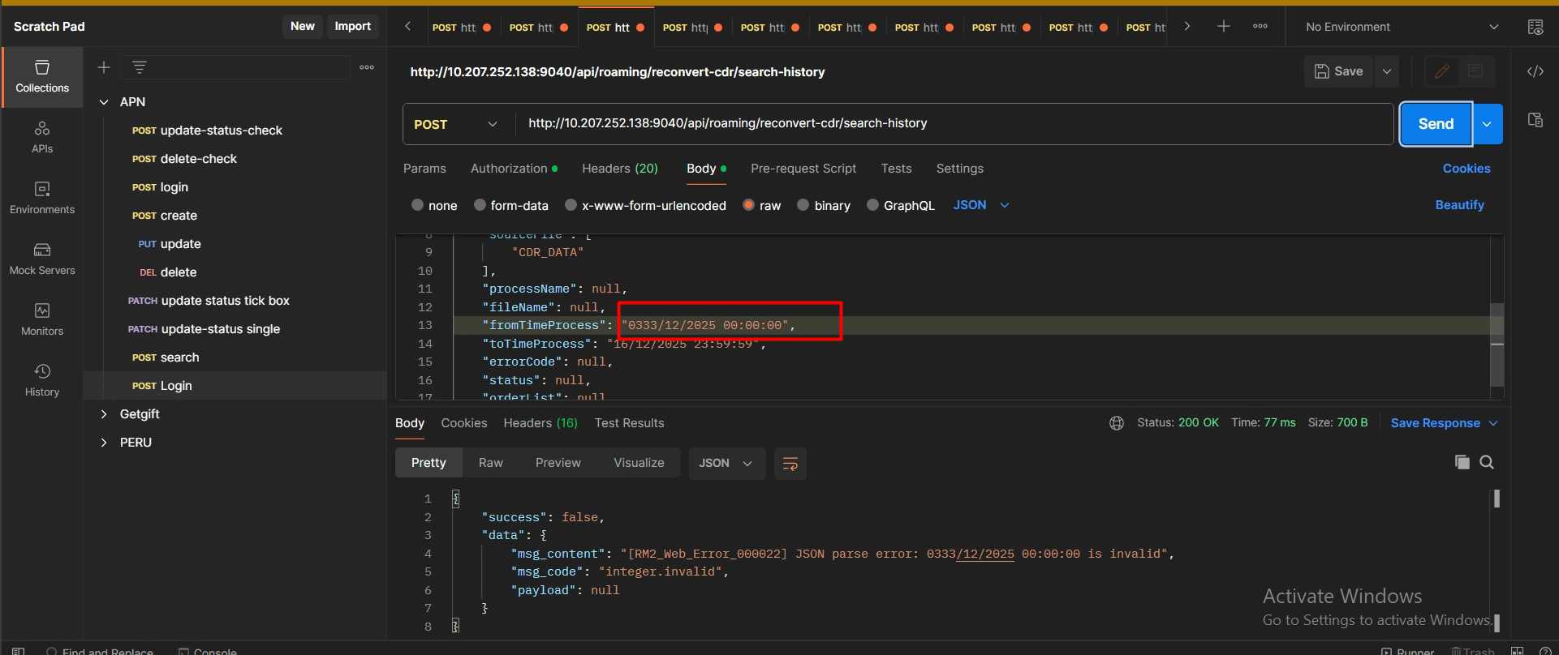Click the plus icon to create collection
The height and width of the screenshot is (655, 1559).
click(104, 67)
